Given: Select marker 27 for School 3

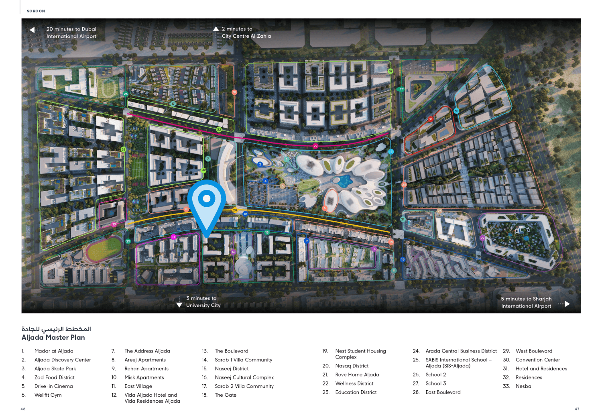Looking at the screenshot, I should [x=401, y=89].
